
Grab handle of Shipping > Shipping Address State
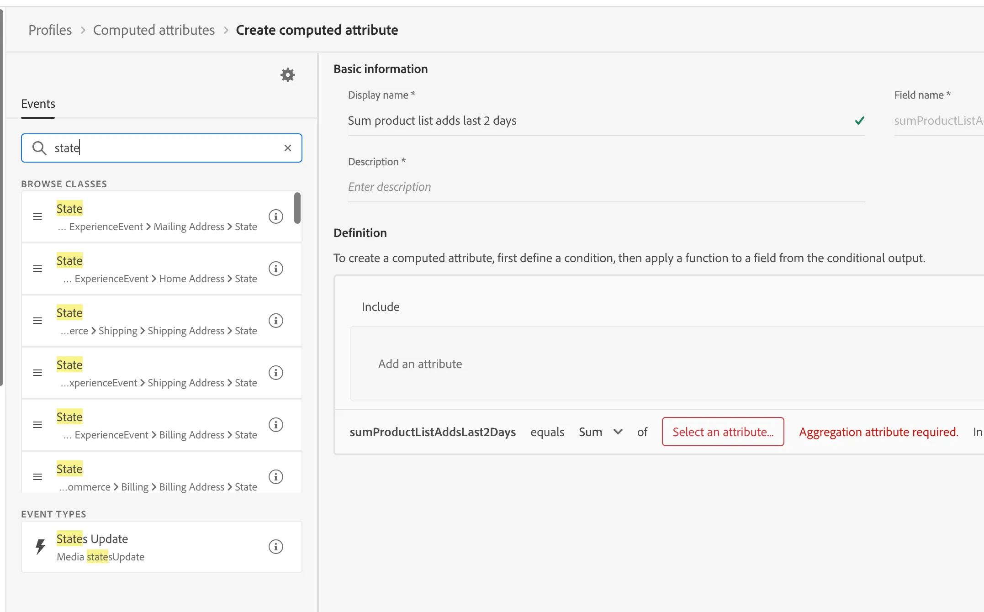[x=37, y=321]
